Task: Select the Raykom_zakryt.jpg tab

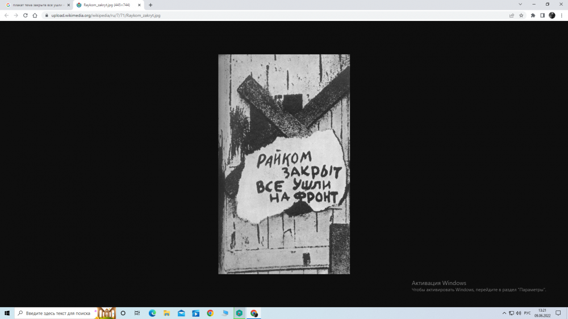Action: click(108, 5)
